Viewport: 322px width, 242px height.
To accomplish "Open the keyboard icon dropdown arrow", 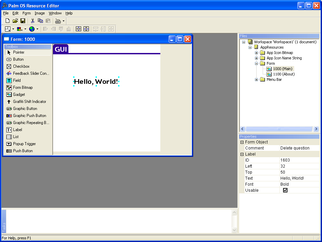I will [x=63, y=21].
